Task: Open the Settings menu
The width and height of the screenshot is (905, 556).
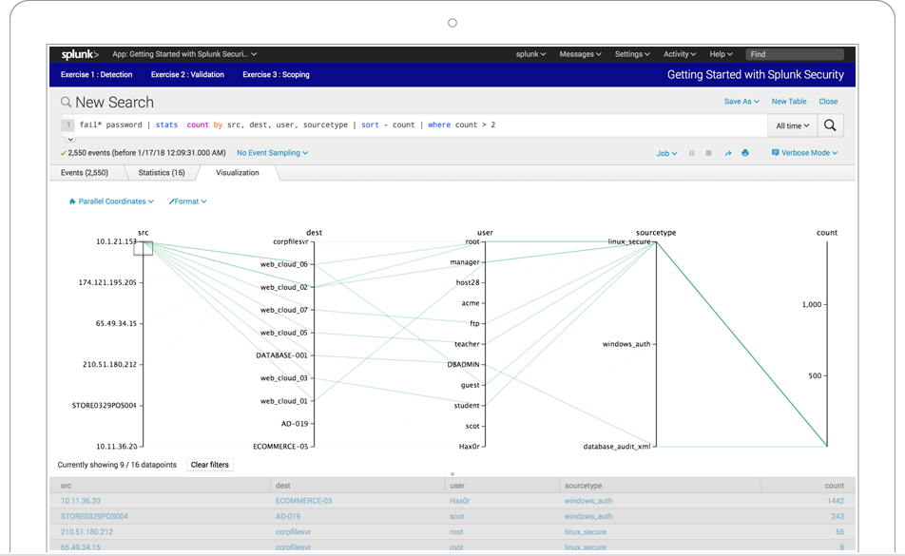Action: (632, 54)
